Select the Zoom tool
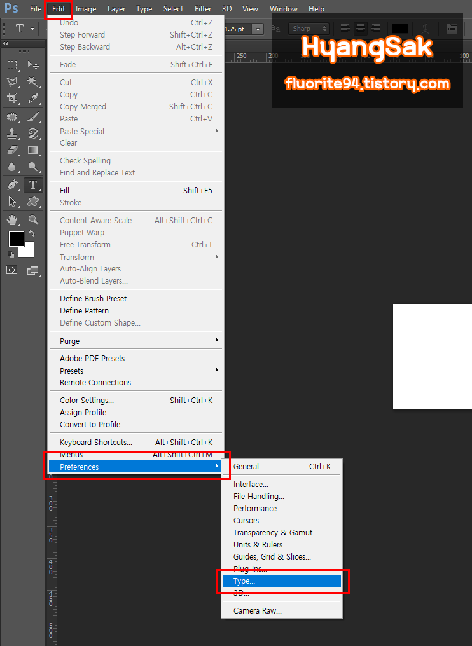472x646 pixels. 33,219
